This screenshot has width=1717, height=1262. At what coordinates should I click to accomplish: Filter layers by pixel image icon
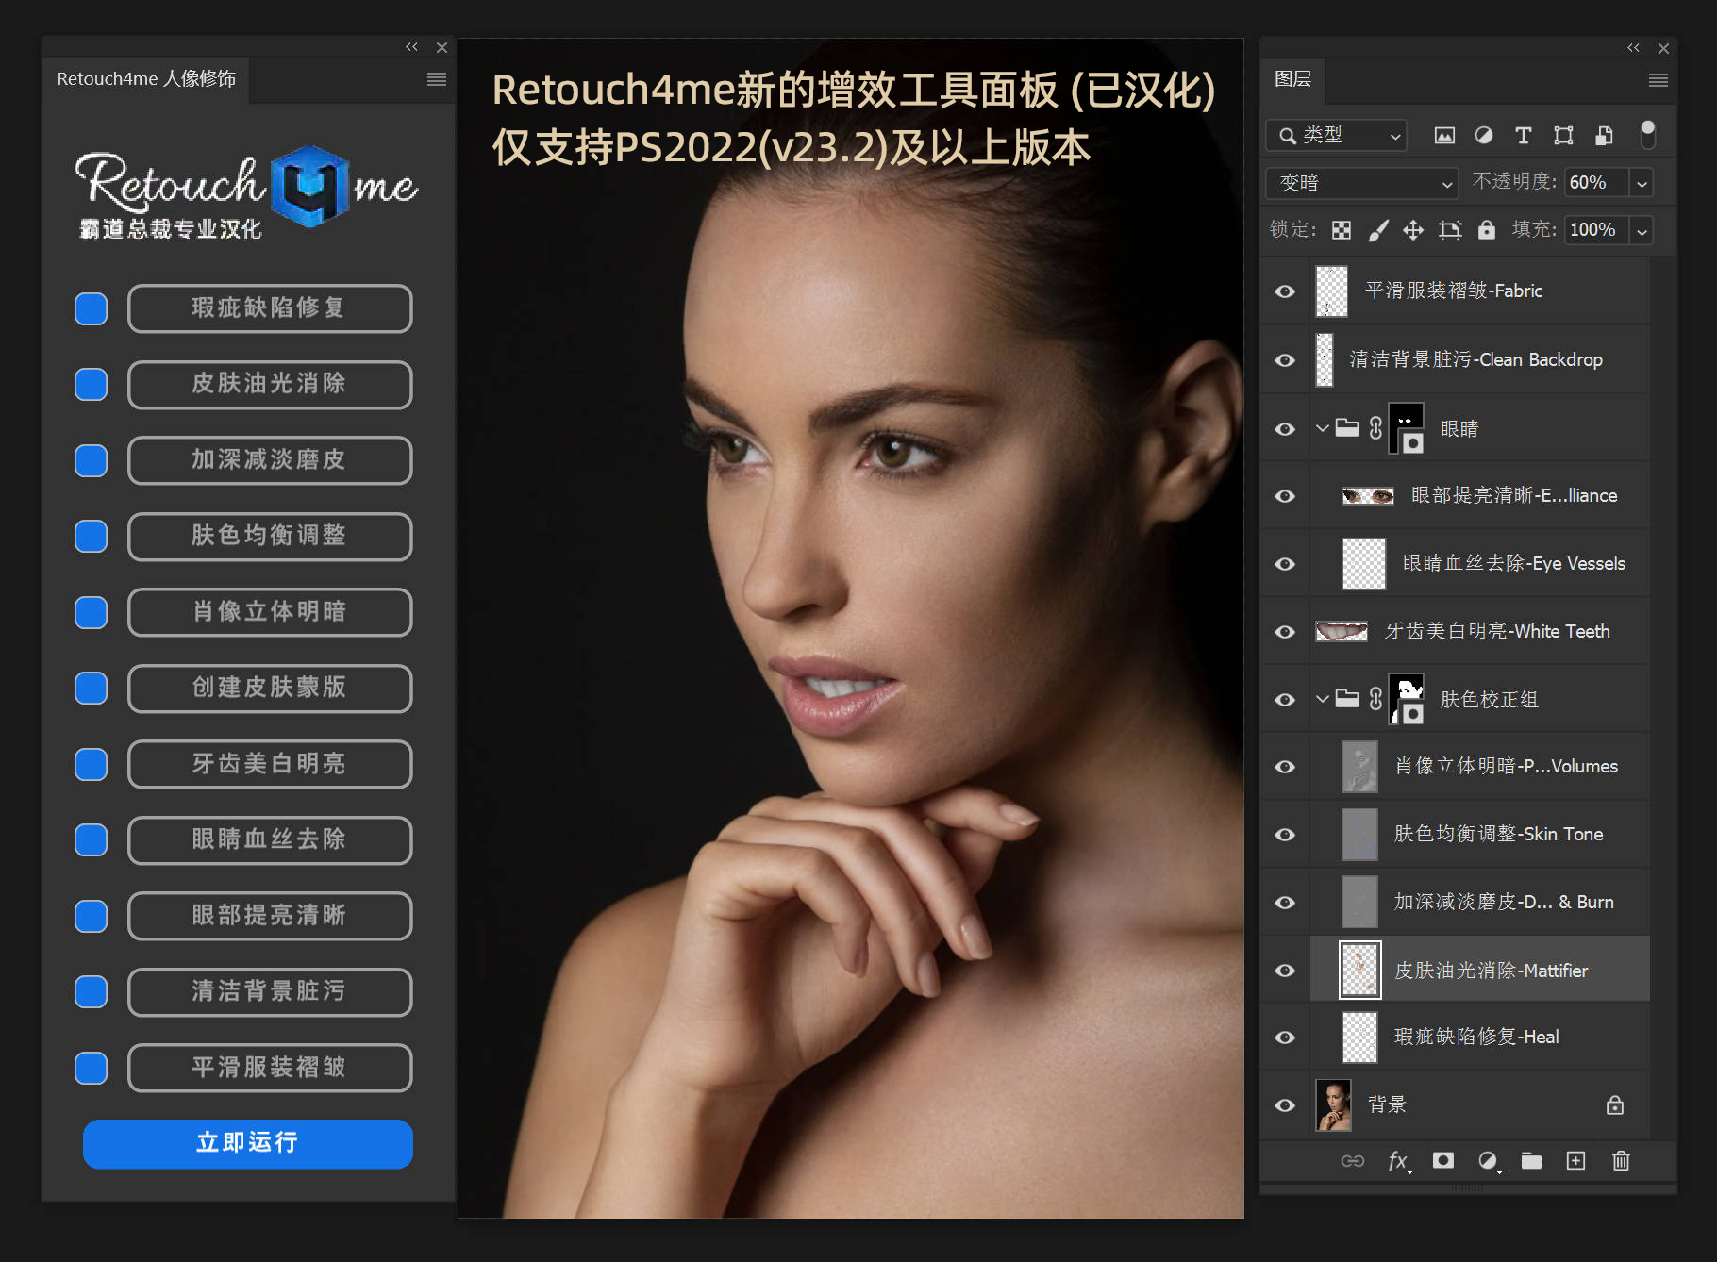click(x=1444, y=136)
